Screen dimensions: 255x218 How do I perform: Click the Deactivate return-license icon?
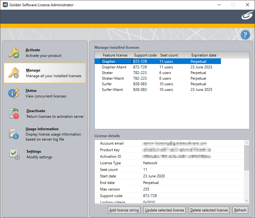click(14, 113)
